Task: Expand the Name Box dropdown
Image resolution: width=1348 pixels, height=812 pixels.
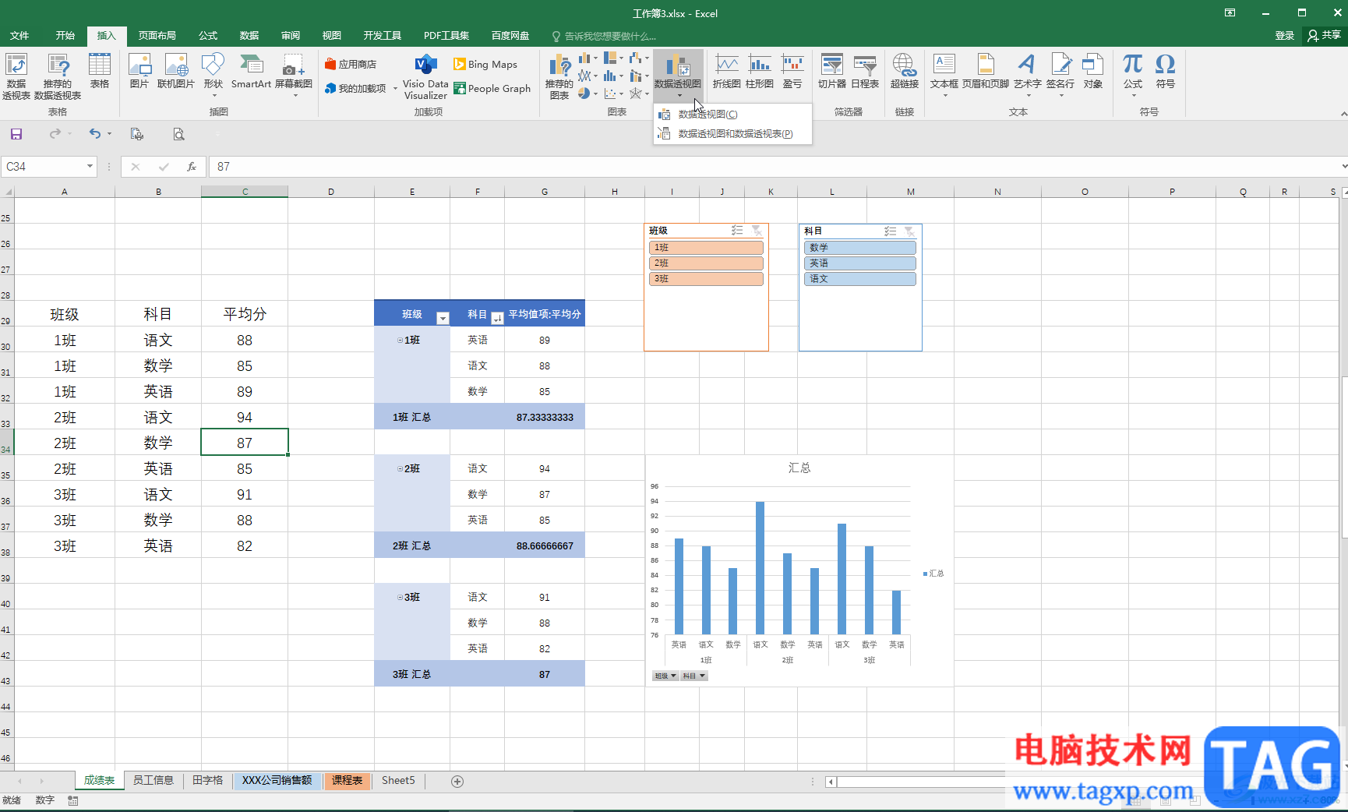Action: point(90,167)
